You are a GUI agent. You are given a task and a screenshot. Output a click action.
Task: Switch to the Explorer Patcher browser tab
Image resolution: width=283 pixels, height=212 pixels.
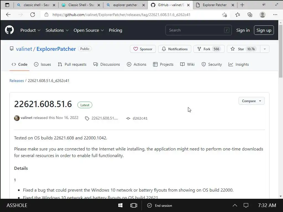(215, 5)
